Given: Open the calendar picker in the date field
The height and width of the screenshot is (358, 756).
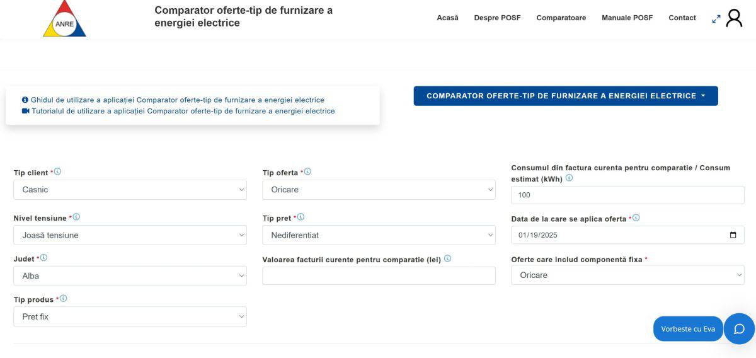Looking at the screenshot, I should click(x=733, y=235).
